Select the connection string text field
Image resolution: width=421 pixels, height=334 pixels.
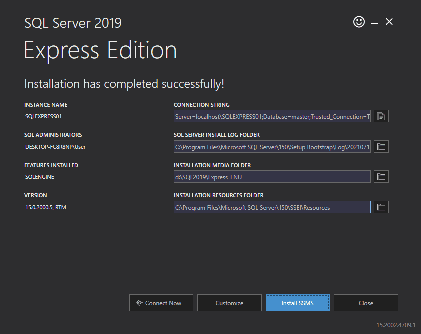pyautogui.click(x=272, y=116)
